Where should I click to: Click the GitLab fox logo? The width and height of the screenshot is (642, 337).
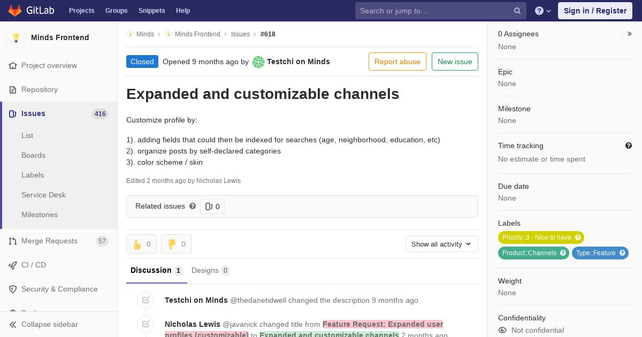click(15, 10)
